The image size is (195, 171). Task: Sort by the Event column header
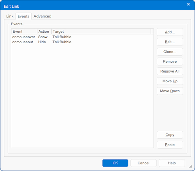click(24, 32)
